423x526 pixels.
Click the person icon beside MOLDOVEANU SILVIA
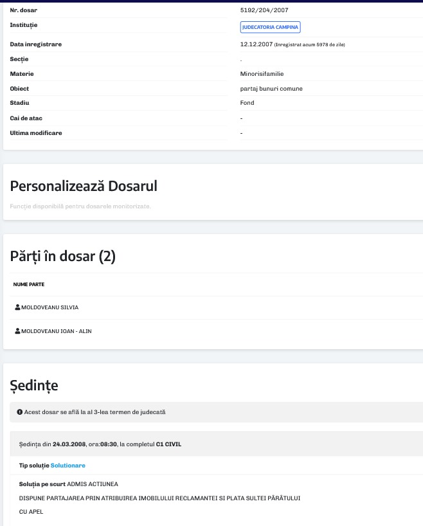coord(17,307)
